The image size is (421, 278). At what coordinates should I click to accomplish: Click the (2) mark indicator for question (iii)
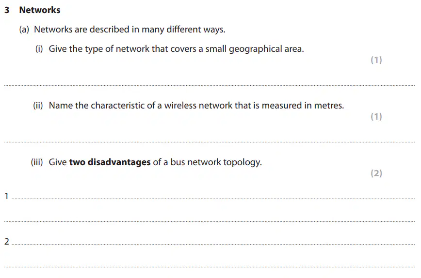coord(376,173)
